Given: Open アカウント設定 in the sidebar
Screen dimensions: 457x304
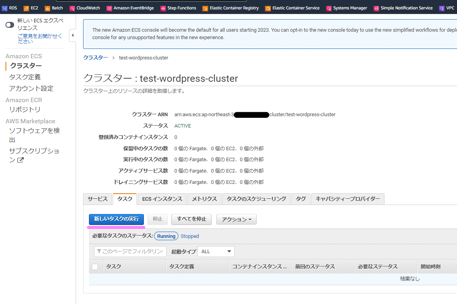Looking at the screenshot, I should (31, 88).
